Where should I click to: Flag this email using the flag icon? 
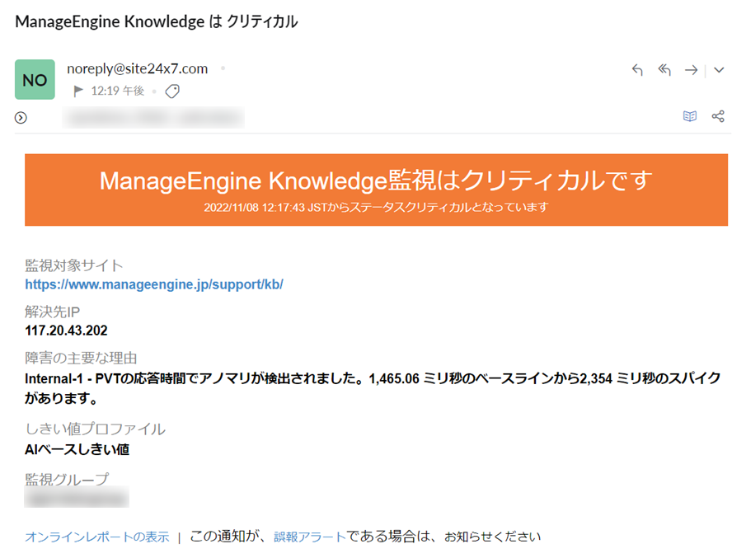coord(79,91)
